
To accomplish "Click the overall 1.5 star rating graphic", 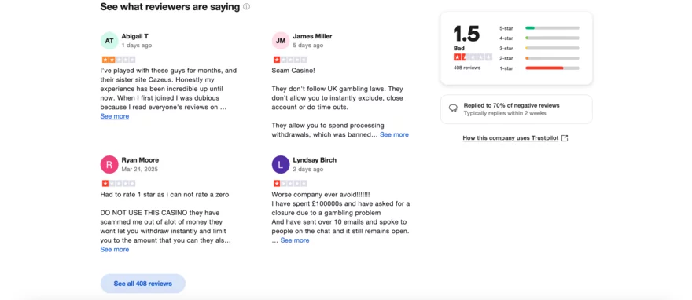I will click(473, 57).
